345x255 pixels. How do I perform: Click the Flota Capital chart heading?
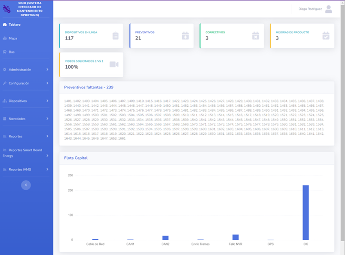[x=76, y=158]
